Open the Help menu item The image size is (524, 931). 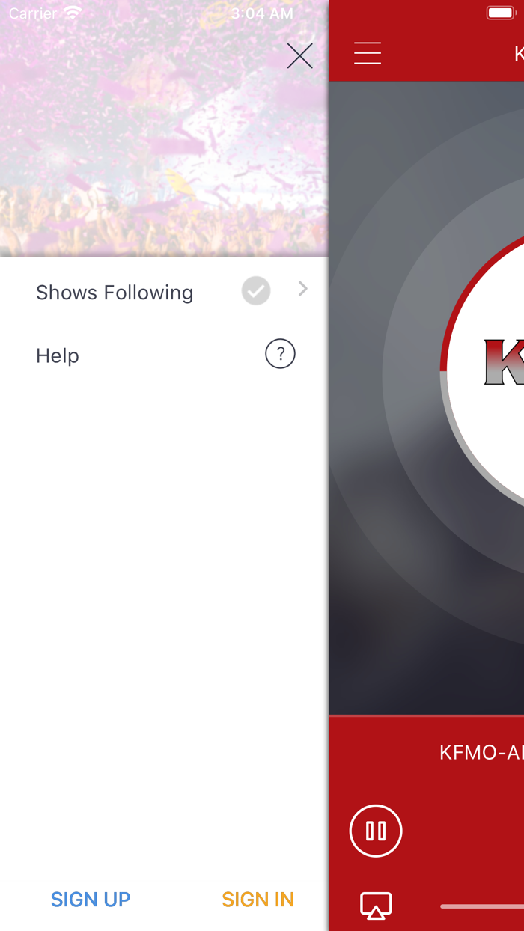click(x=58, y=355)
